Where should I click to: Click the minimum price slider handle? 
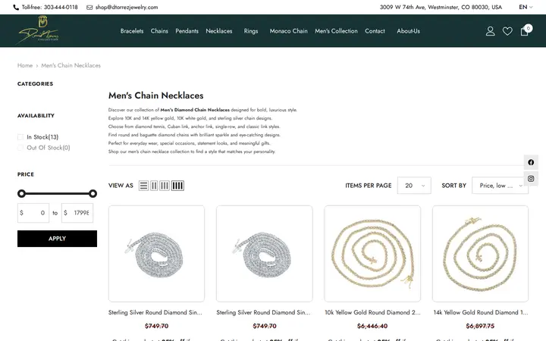(x=21, y=193)
